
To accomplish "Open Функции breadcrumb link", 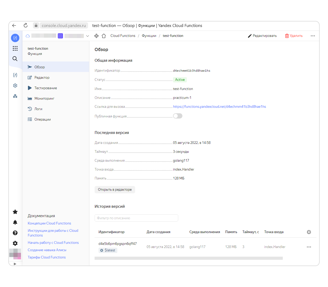I will coord(149,36).
